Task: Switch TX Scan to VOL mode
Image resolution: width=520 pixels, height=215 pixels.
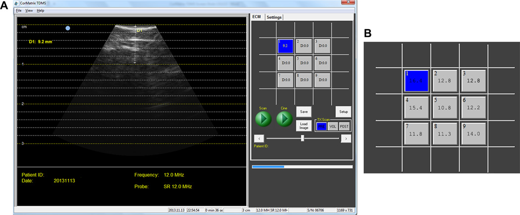Action: tap(333, 127)
